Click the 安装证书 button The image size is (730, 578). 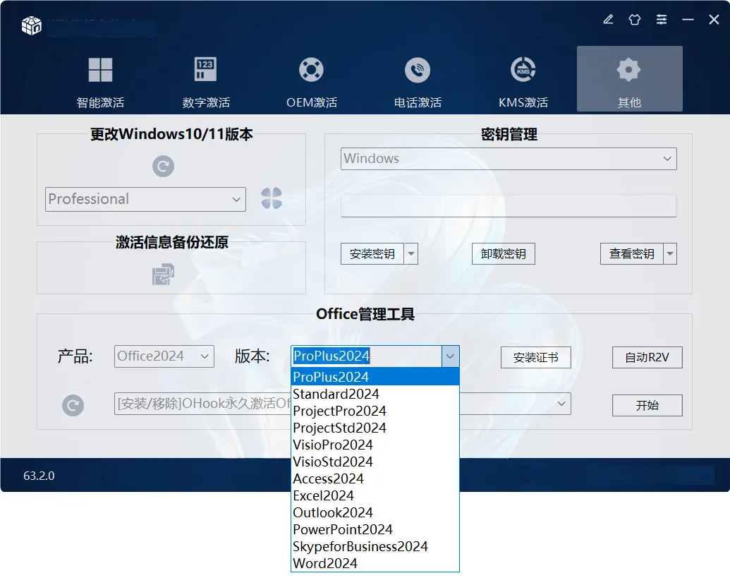click(x=536, y=357)
